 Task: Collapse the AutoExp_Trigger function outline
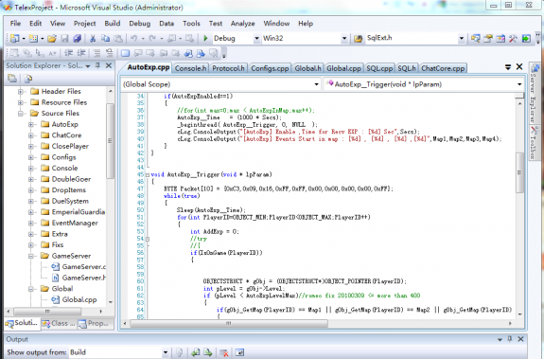pos(148,174)
